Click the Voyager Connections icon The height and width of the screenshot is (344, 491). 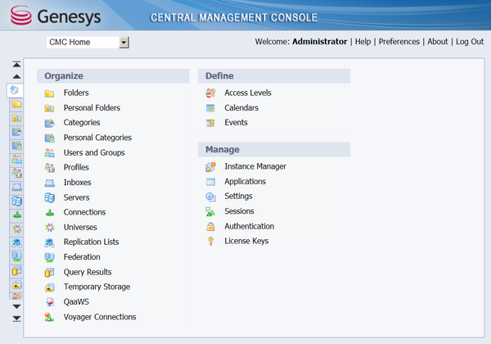(x=49, y=317)
